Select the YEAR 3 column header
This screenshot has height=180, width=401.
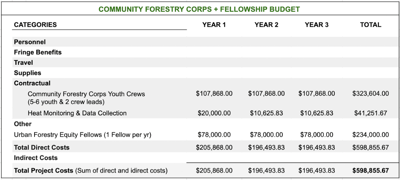[x=317, y=25]
